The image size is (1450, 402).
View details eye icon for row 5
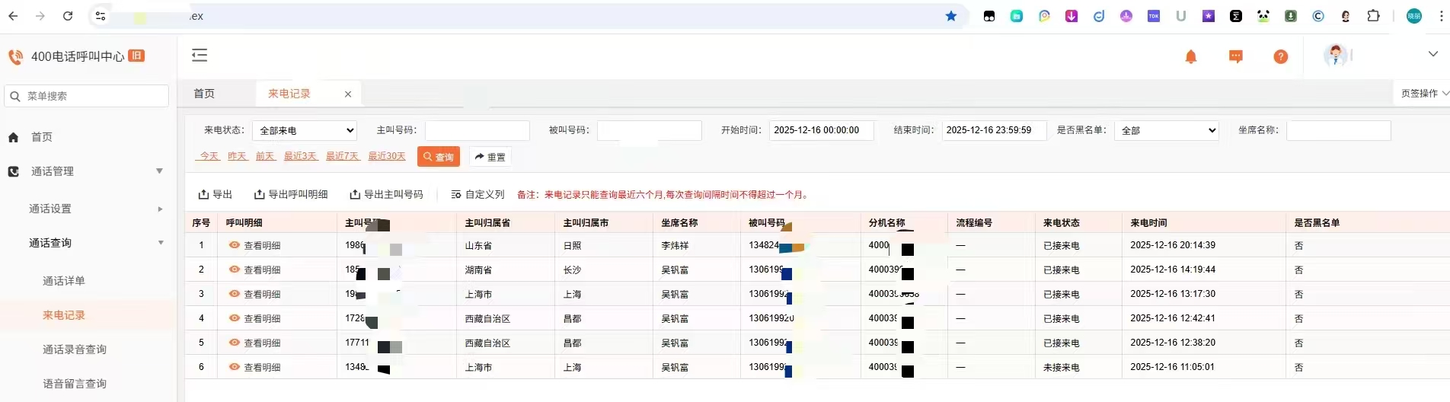click(x=235, y=343)
